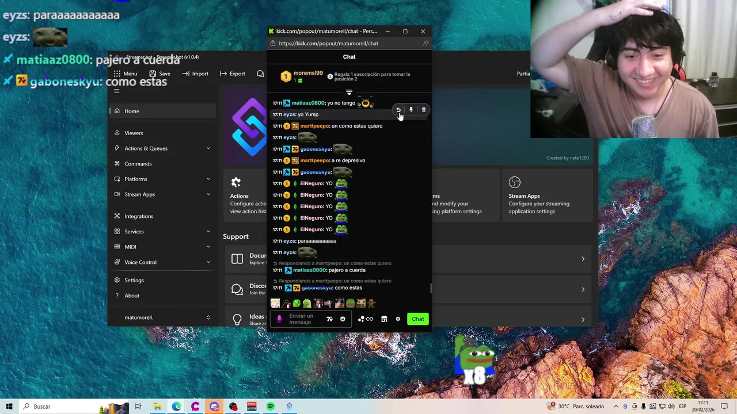Click the microphone icon in system tray
This screenshot has height=414, width=737.
tap(644, 407)
